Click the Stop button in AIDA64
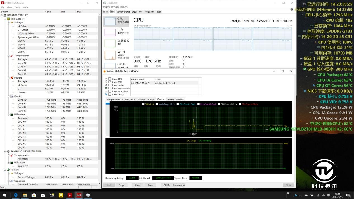 pyautogui.click(x=121, y=185)
